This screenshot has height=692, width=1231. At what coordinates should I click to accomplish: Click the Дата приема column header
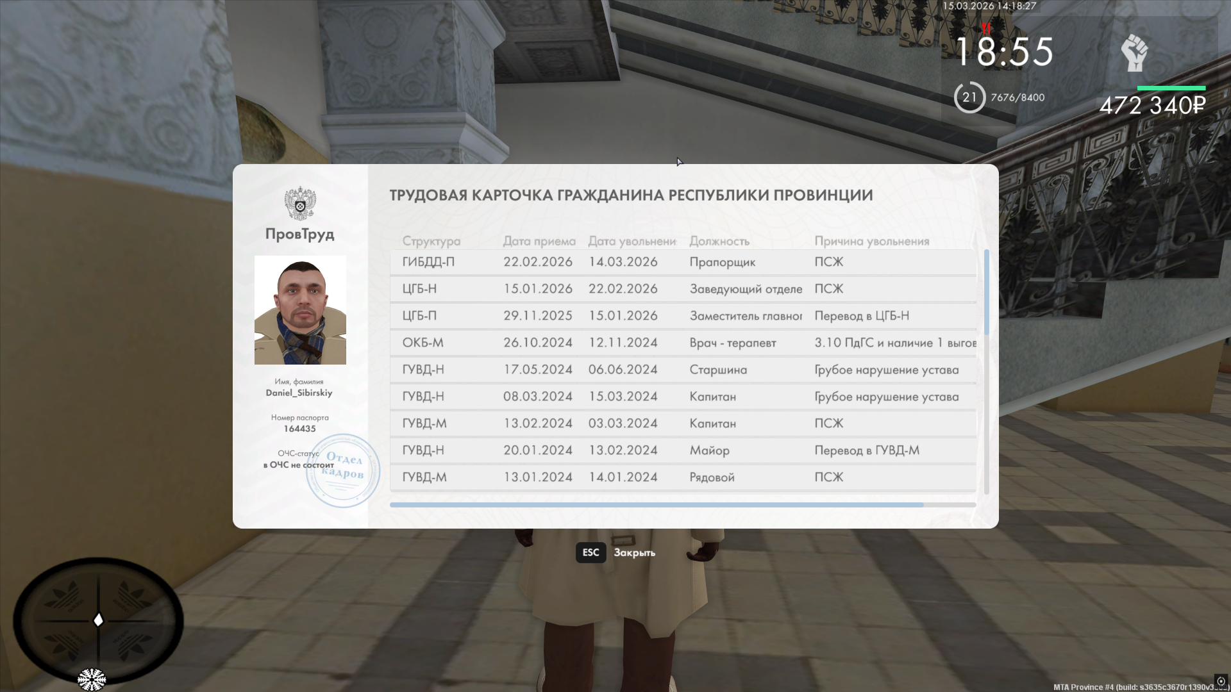539,242
